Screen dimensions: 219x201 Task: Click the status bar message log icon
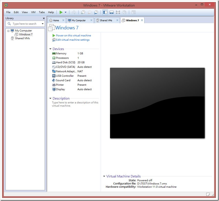tap(208, 194)
